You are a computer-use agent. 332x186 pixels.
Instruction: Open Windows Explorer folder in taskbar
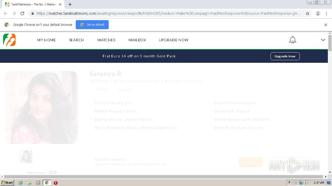pos(29,183)
